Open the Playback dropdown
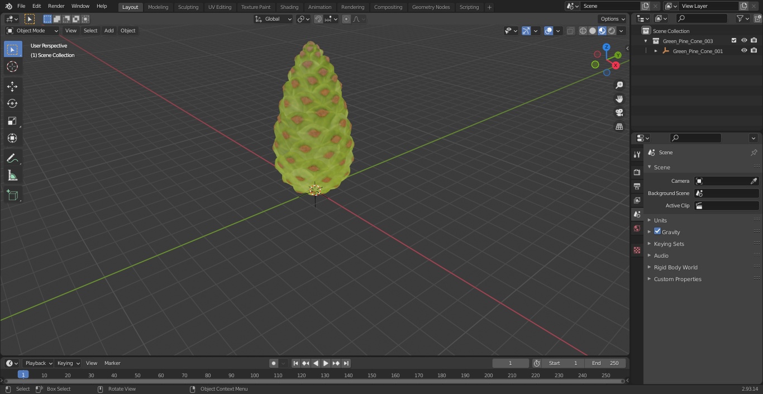The image size is (763, 394). point(39,363)
